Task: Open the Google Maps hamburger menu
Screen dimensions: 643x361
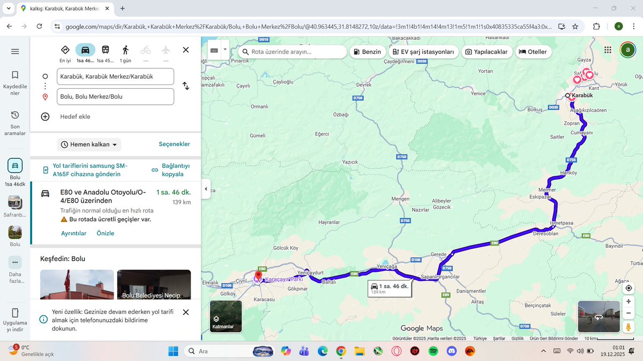Action: [15, 51]
